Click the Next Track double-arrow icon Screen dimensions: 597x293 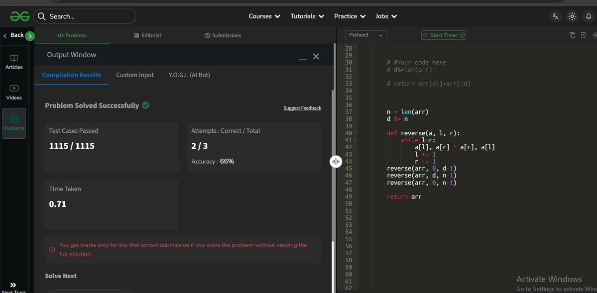13,285
